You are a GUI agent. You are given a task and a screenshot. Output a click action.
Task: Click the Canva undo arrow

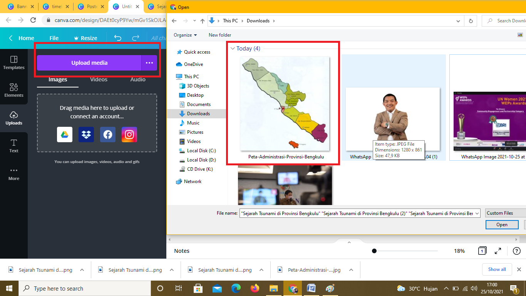tap(118, 38)
